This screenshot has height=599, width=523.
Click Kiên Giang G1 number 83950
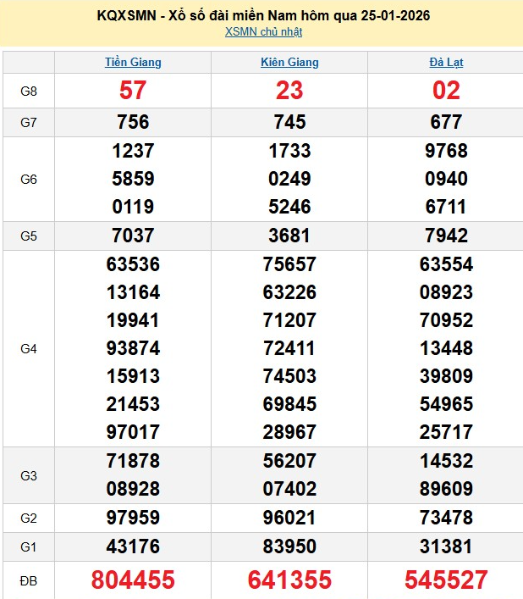tap(289, 546)
